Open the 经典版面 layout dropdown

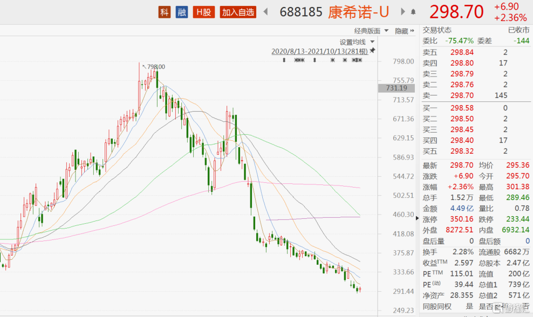pyautogui.click(x=371, y=31)
